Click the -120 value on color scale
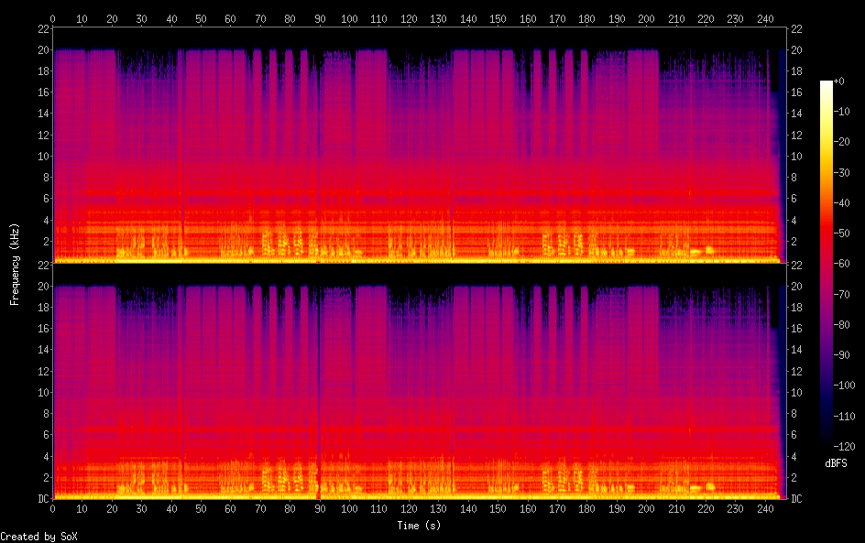This screenshot has width=865, height=543. [x=849, y=447]
